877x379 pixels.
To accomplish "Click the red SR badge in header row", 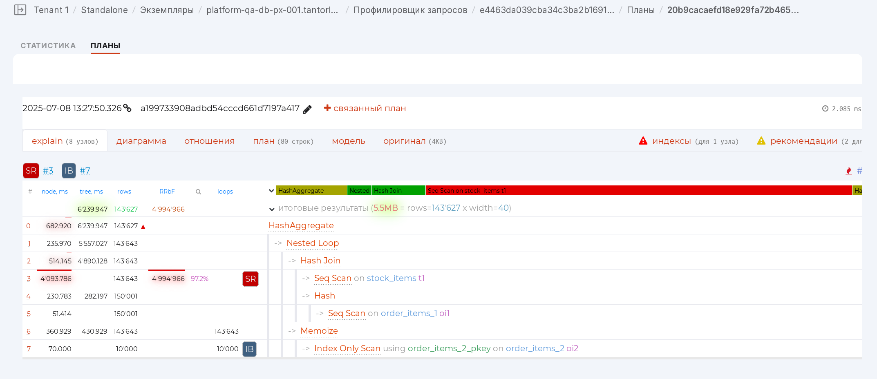I will tap(31, 171).
